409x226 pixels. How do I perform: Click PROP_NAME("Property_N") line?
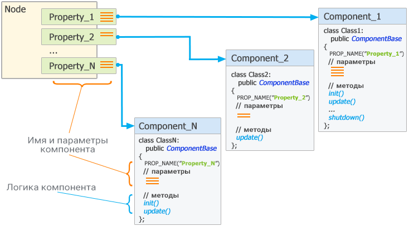tap(182, 164)
